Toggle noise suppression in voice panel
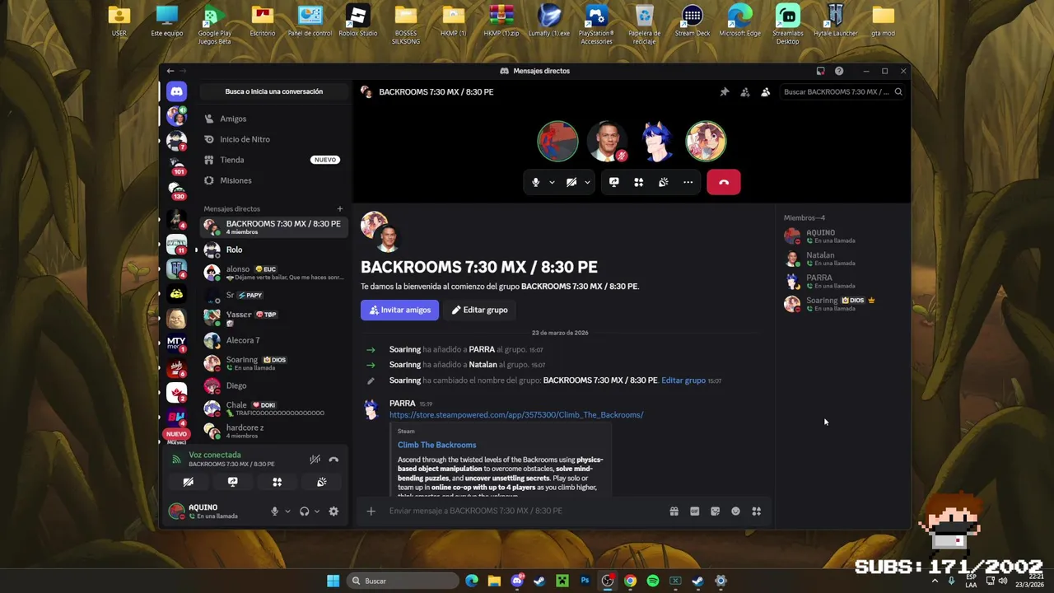 (315, 460)
